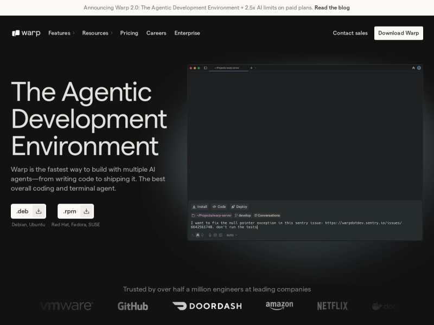Open the Enterprise page
Screen dimensions: 434x325
187,33
